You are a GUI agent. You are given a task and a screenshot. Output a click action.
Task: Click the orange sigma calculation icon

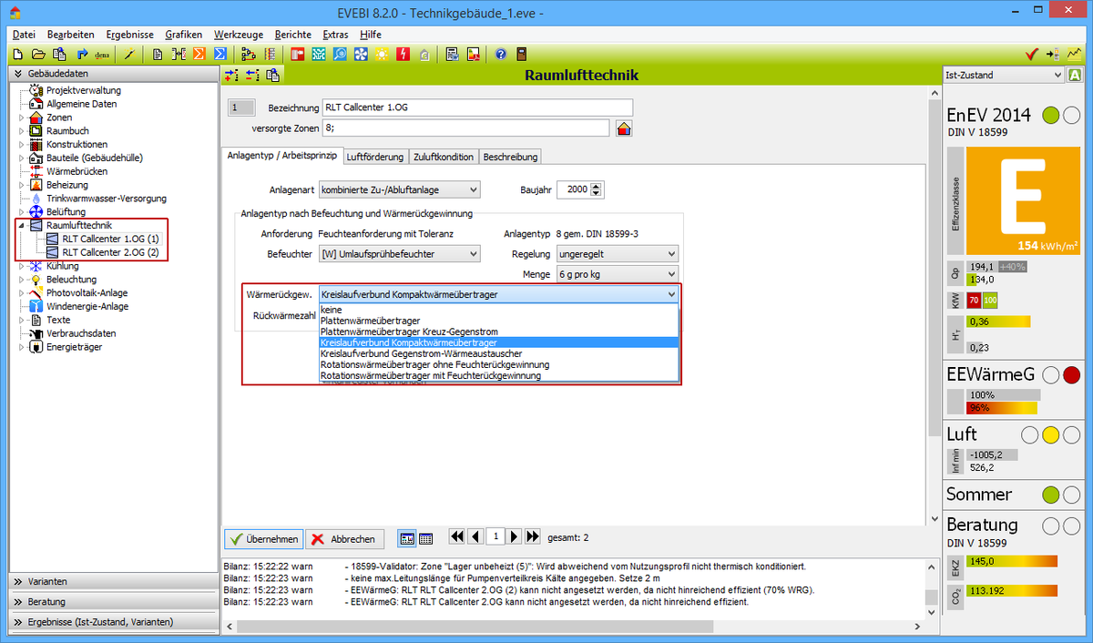click(x=199, y=55)
